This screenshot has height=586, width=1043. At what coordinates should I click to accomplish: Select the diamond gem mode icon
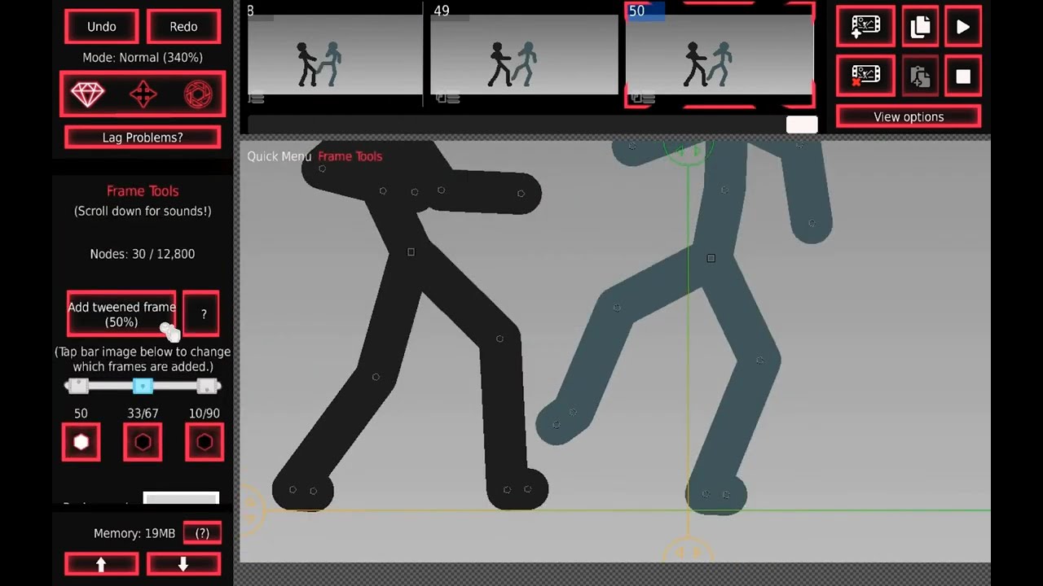coord(87,94)
